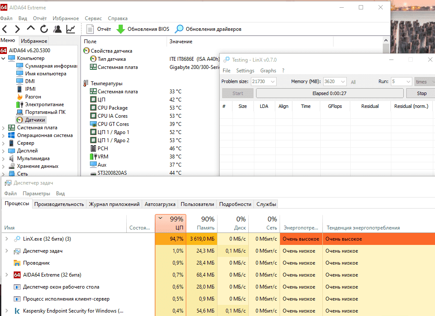Image resolution: width=435 pixels, height=316 pixels.
Task: Switch to the Производительность tab
Action: pyautogui.click(x=59, y=204)
